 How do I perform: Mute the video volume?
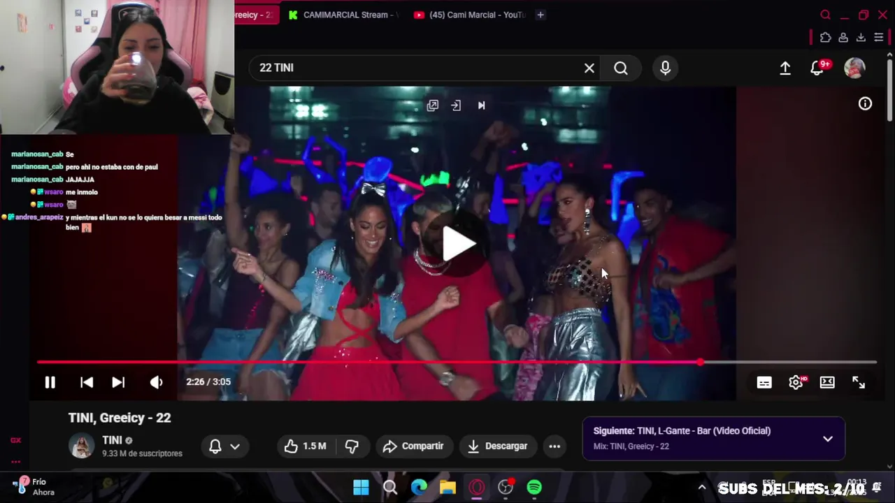(x=156, y=382)
